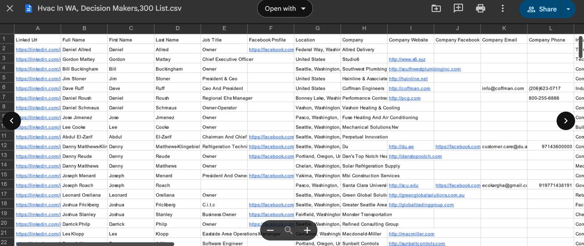Go to previous file with left arrow
This screenshot has width=584, height=246.
(12, 121)
